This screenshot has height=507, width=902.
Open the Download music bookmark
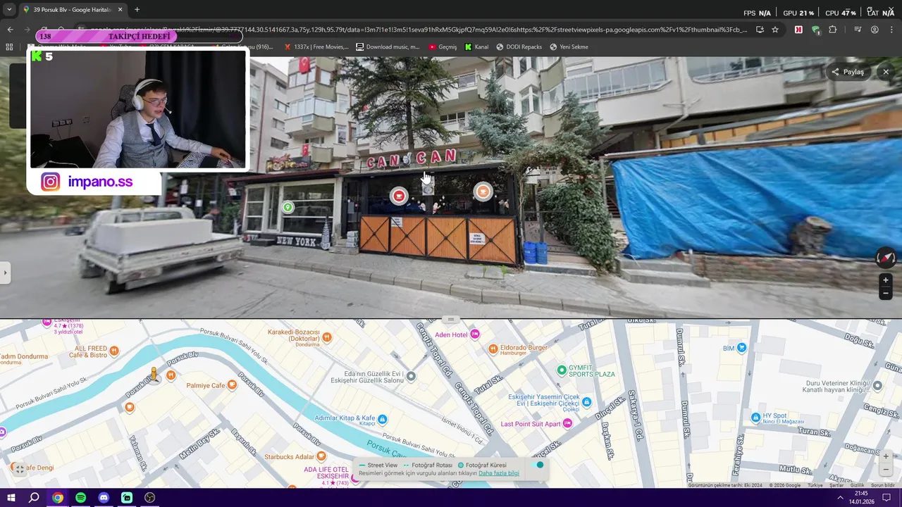point(388,47)
